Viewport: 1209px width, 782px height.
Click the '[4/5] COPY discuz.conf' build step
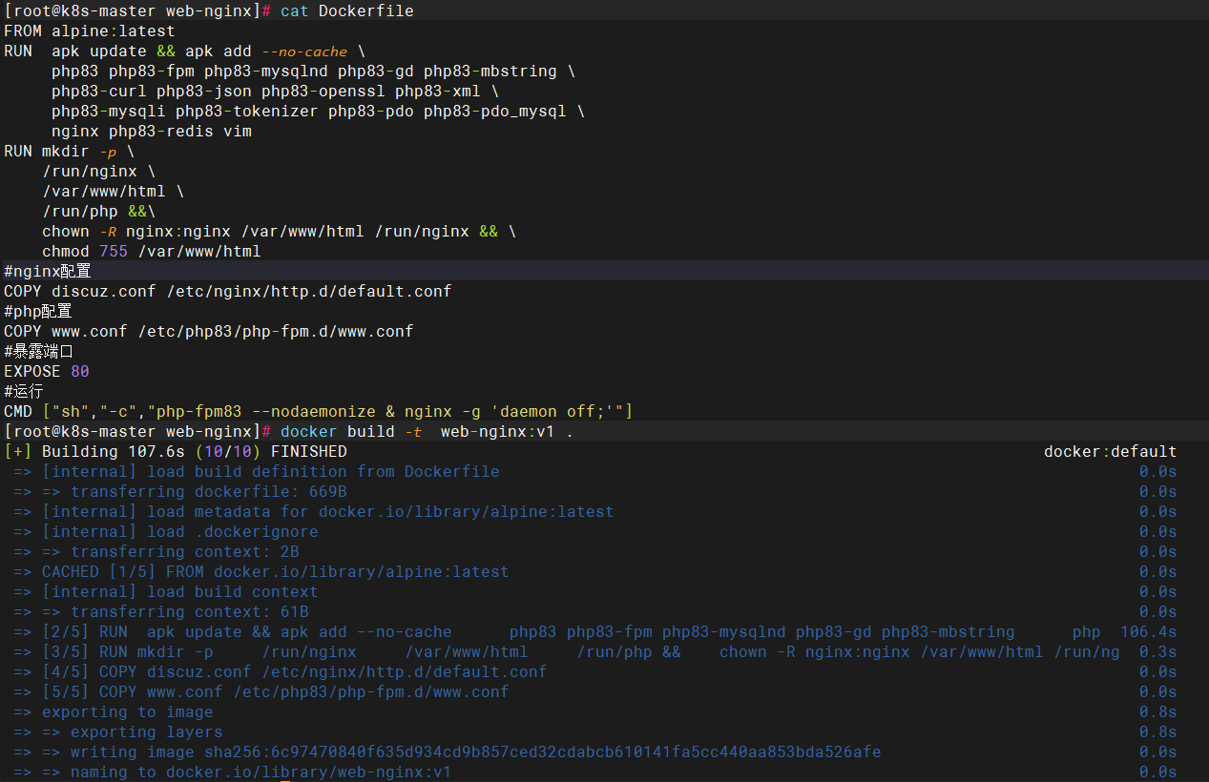point(295,671)
